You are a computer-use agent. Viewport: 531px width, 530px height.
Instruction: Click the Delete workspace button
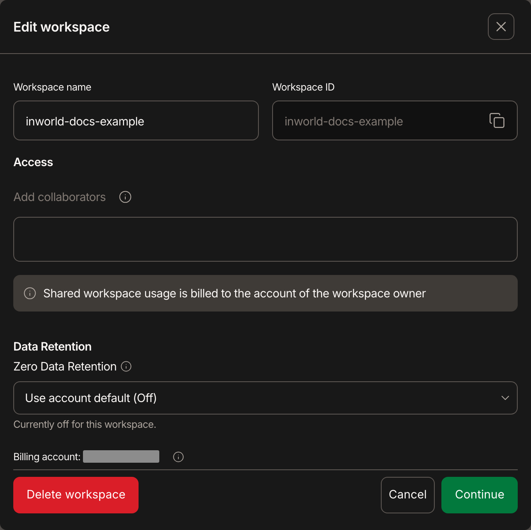coord(76,495)
